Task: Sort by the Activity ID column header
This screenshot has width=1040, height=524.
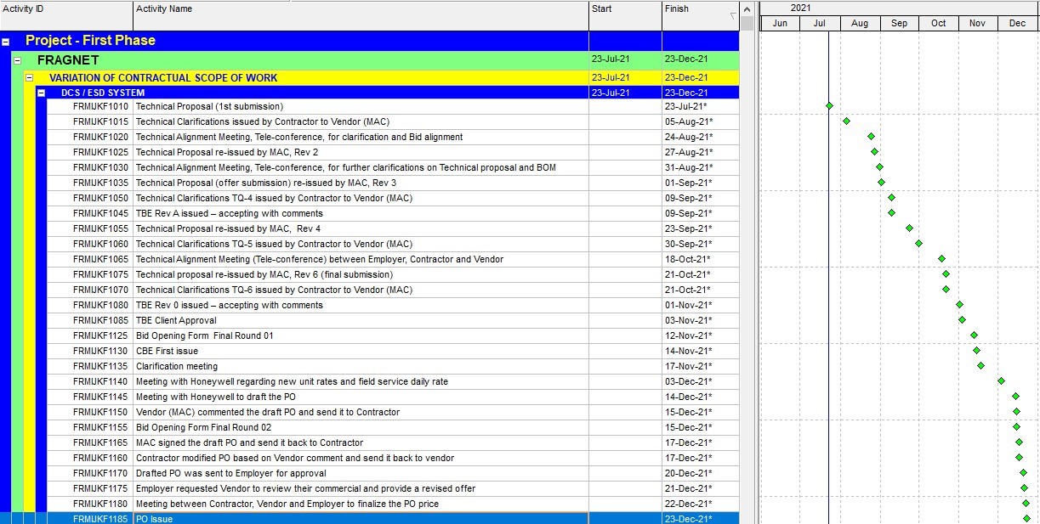Action: tap(66, 9)
